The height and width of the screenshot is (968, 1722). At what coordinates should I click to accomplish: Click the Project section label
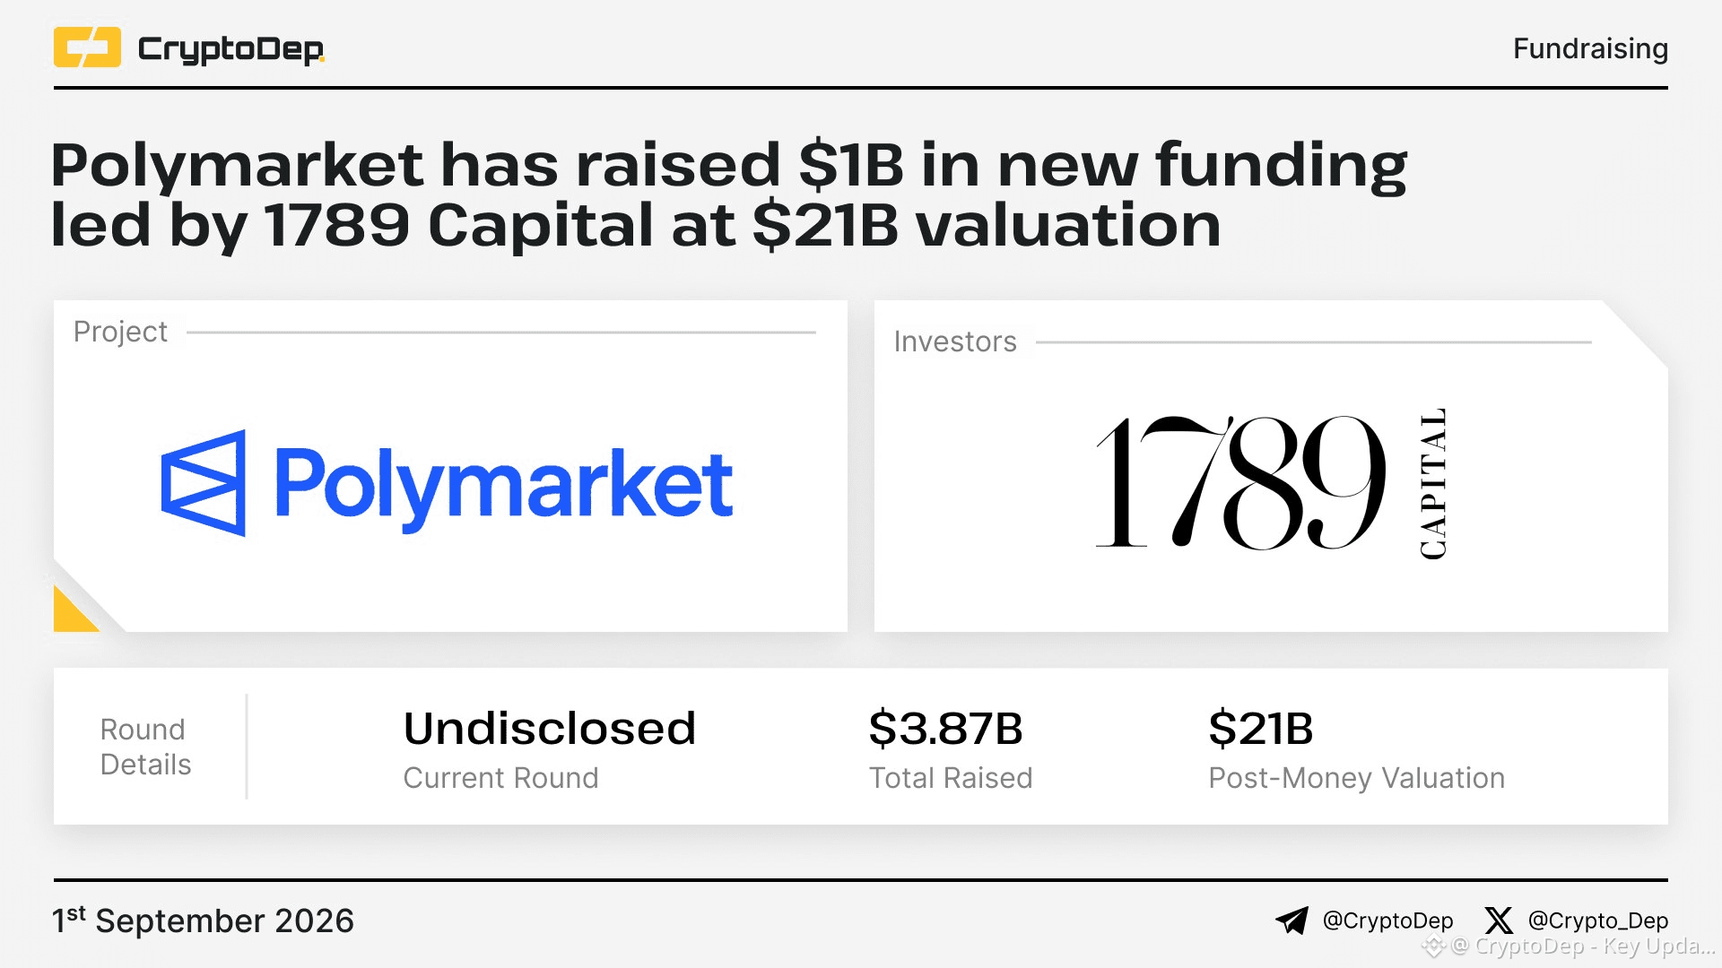(x=120, y=332)
